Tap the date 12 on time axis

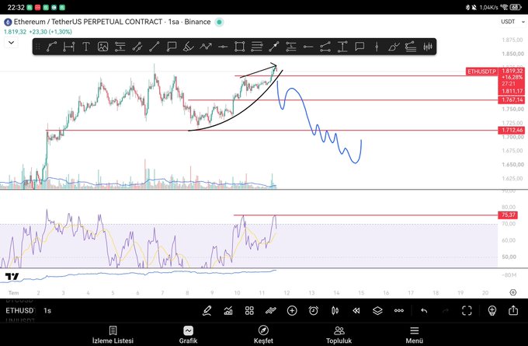click(x=287, y=292)
